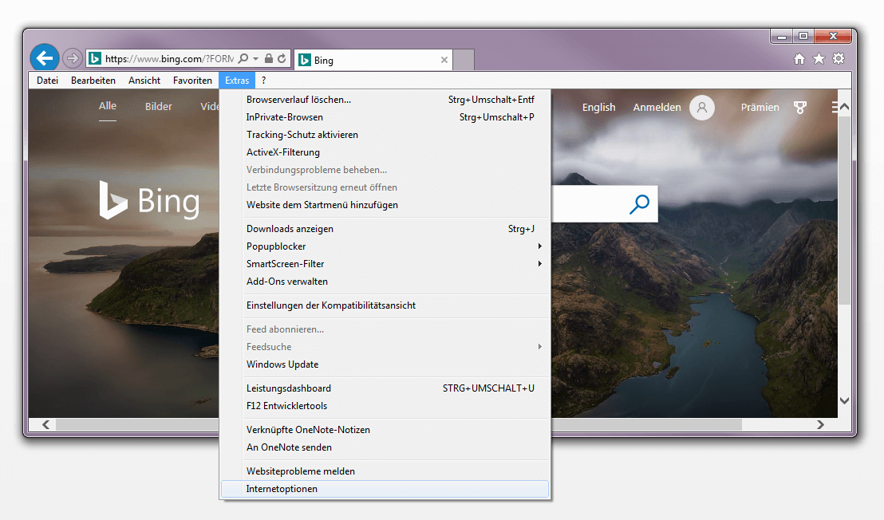This screenshot has height=520, width=884.
Task: Open the Tools gear icon
Action: [x=839, y=58]
